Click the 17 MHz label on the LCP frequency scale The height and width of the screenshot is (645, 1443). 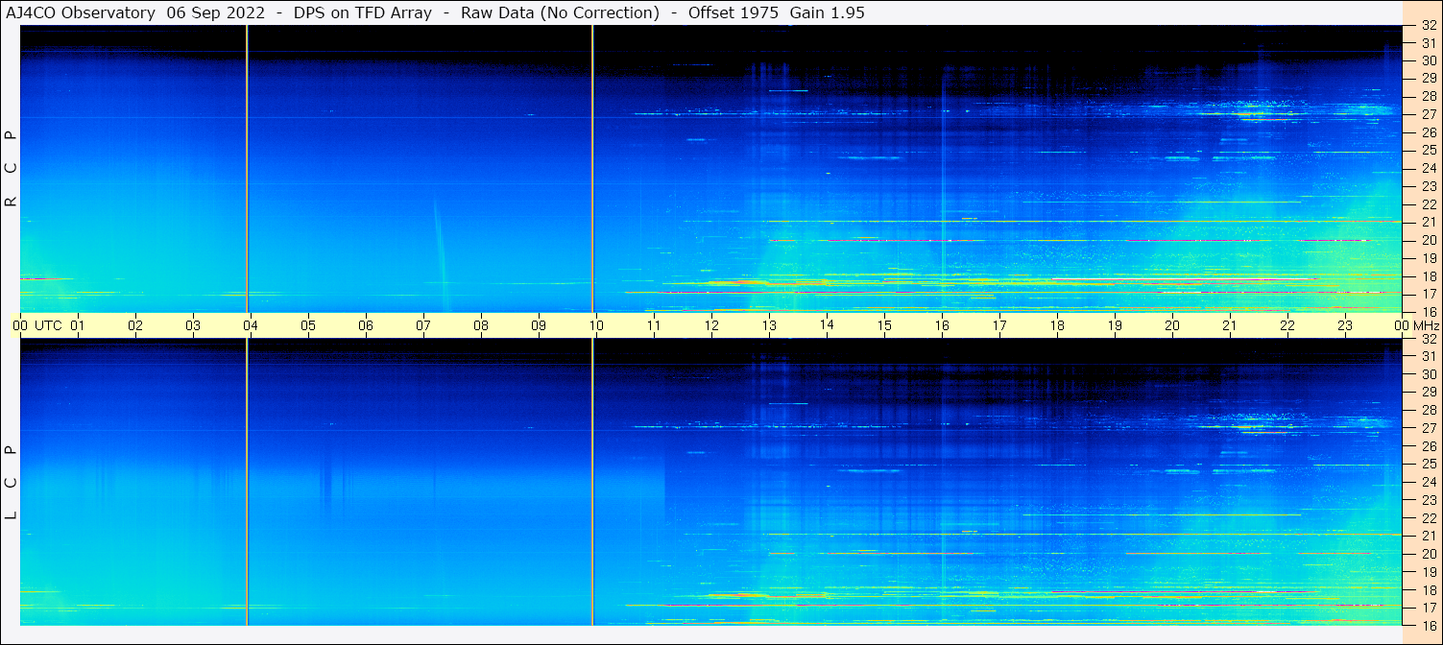[x=1429, y=608]
